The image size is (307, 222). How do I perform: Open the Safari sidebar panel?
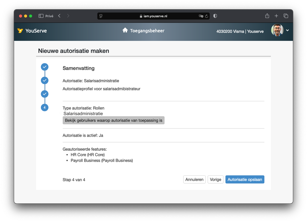(41, 16)
